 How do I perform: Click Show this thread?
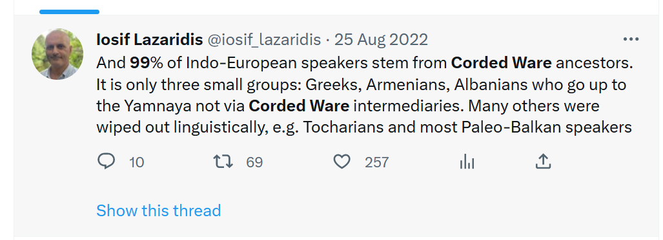[159, 210]
